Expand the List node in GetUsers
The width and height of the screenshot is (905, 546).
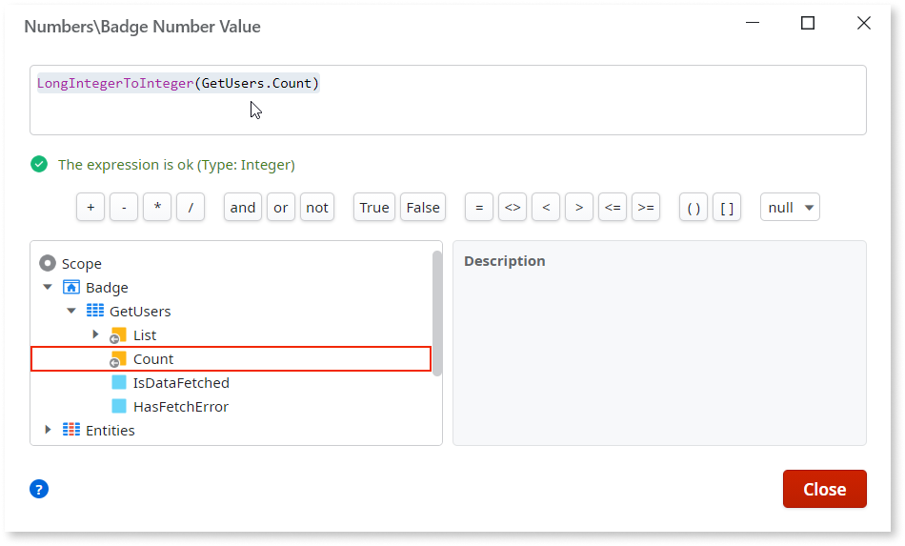tap(95, 334)
